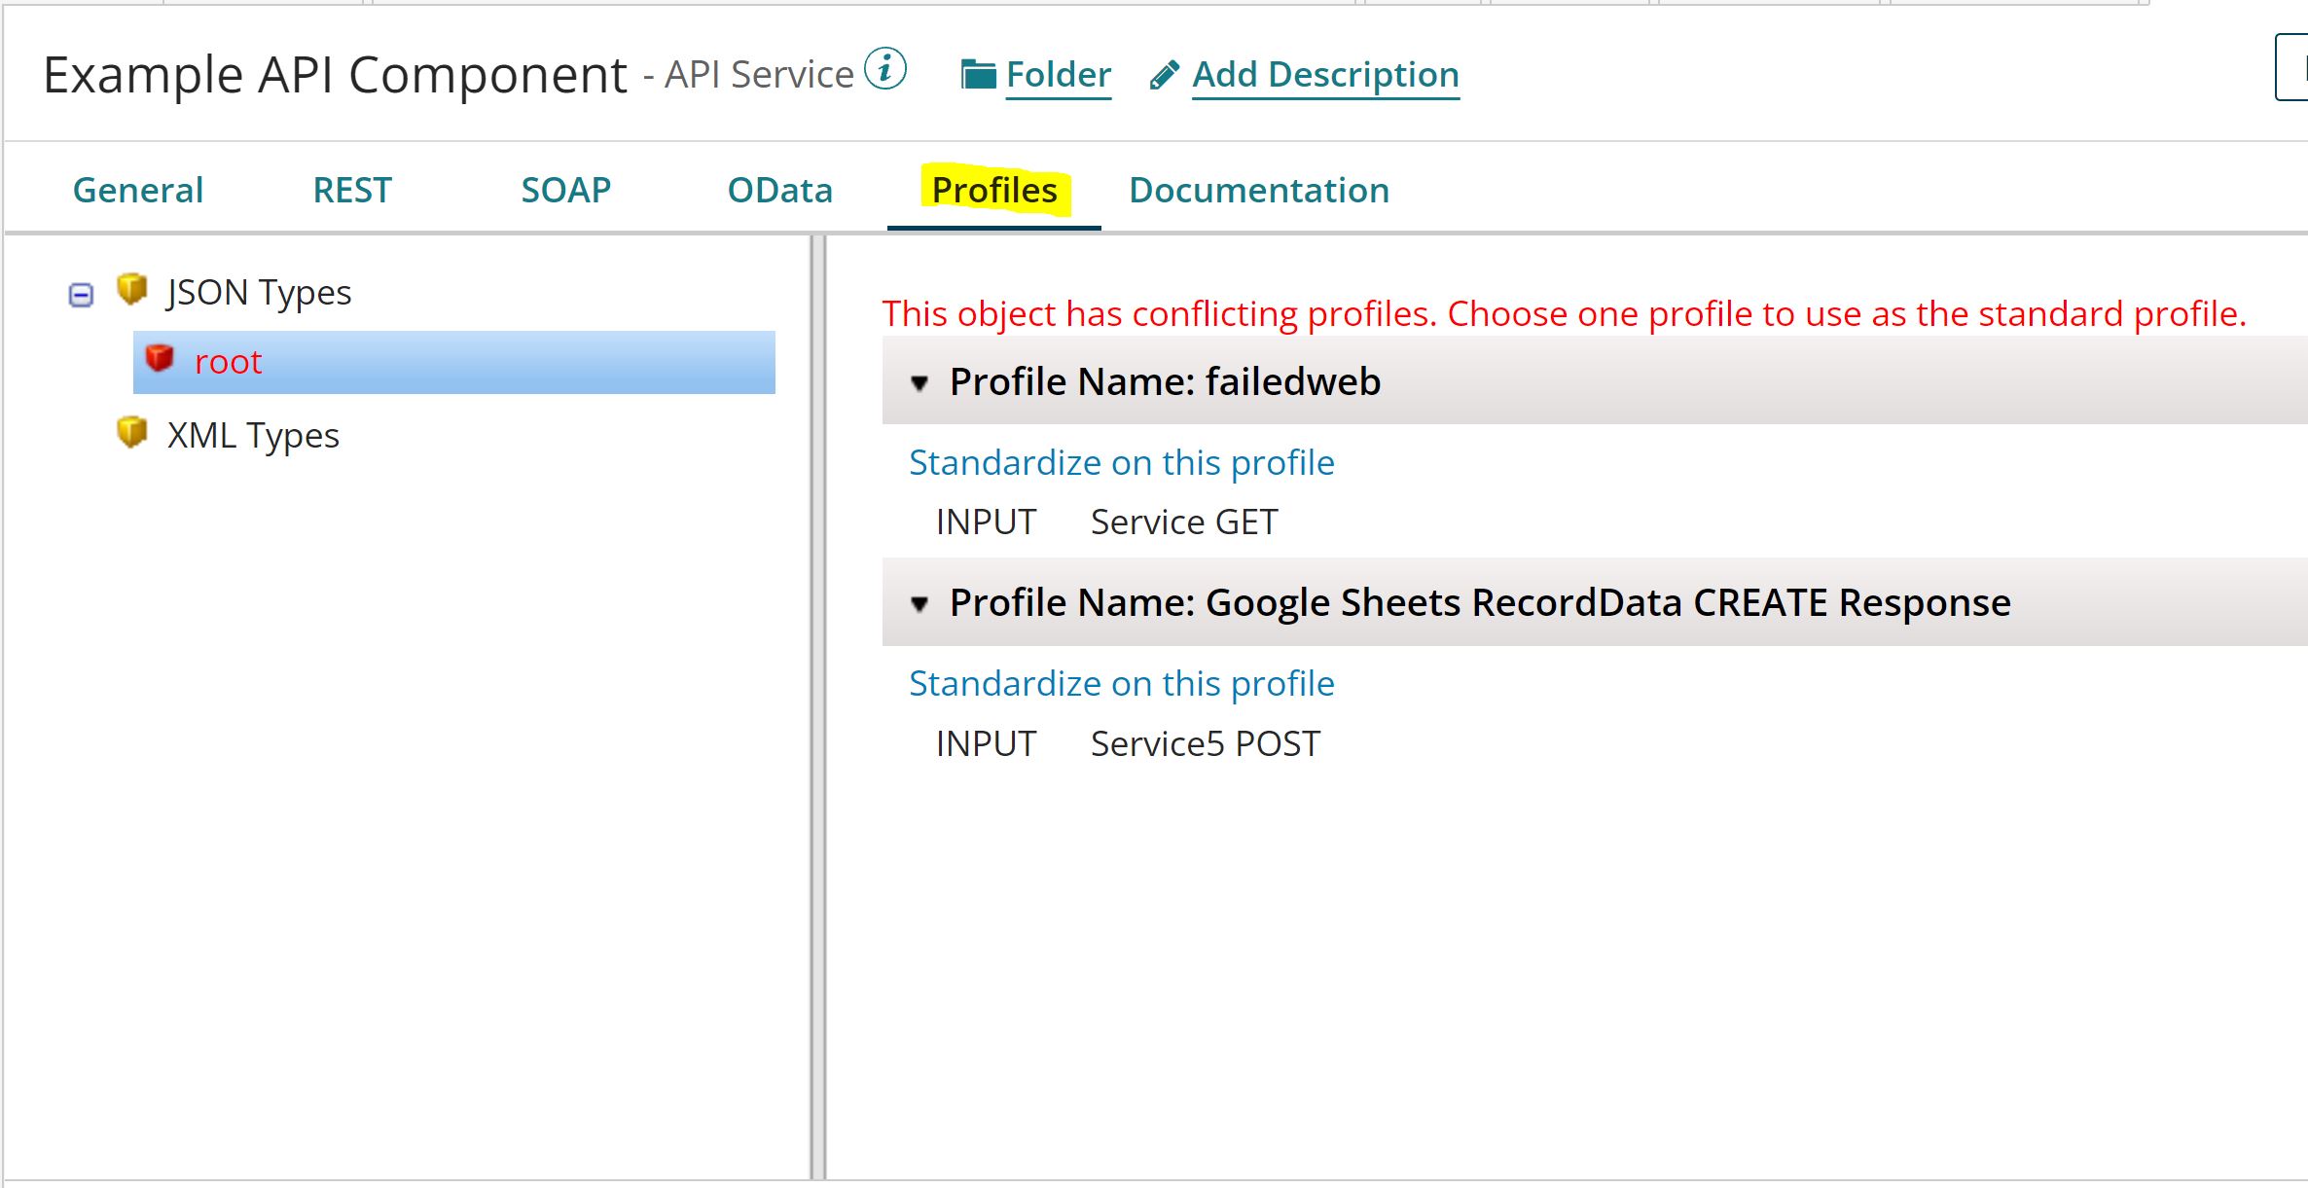Collapse the JSON Types tree node
Viewport: 2308px width, 1188px height.
coord(81,294)
